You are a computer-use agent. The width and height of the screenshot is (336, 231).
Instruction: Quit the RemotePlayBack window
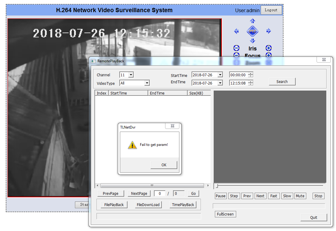click(x=314, y=218)
